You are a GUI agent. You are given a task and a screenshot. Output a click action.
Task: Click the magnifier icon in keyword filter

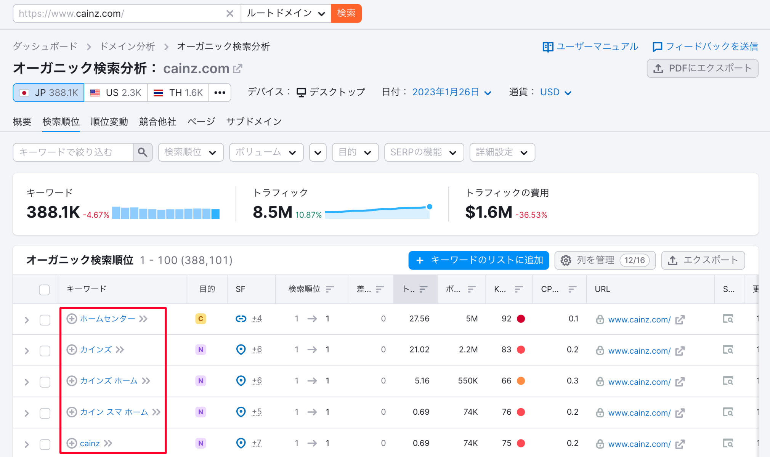tap(143, 152)
